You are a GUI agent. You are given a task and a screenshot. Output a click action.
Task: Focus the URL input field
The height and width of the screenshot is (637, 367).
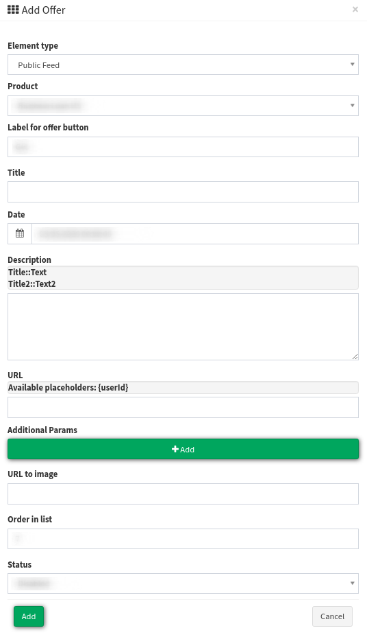(x=183, y=408)
